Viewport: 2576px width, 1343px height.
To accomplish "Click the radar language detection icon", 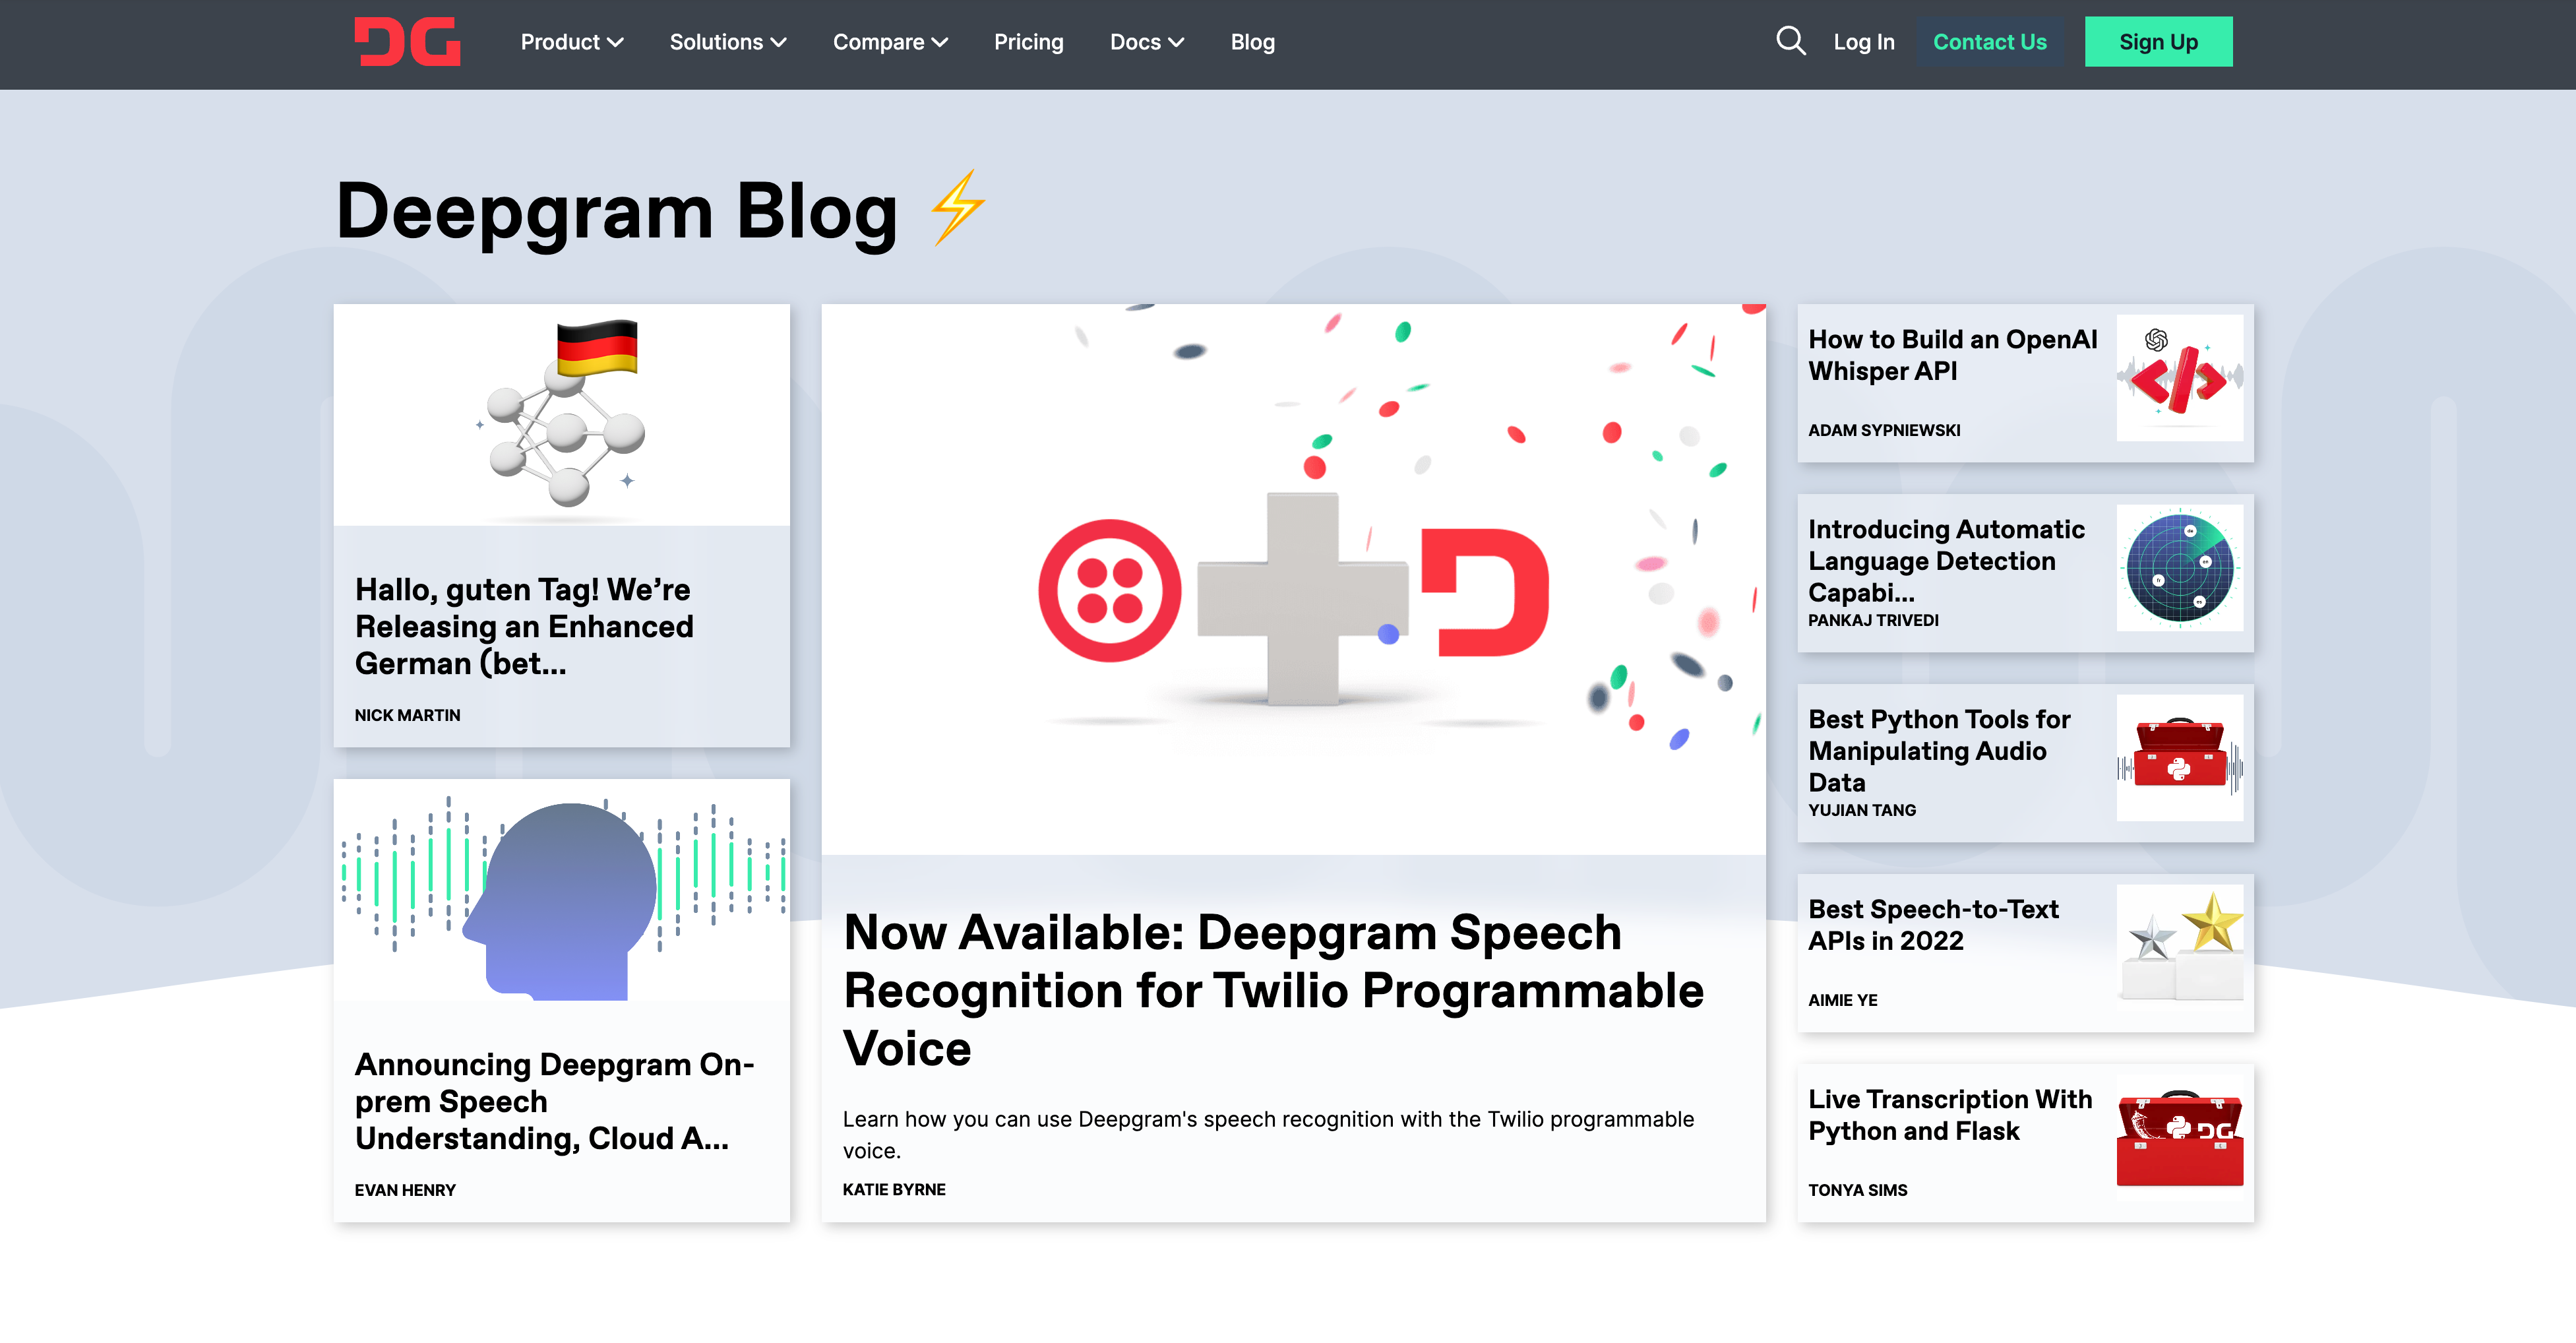I will (2179, 567).
